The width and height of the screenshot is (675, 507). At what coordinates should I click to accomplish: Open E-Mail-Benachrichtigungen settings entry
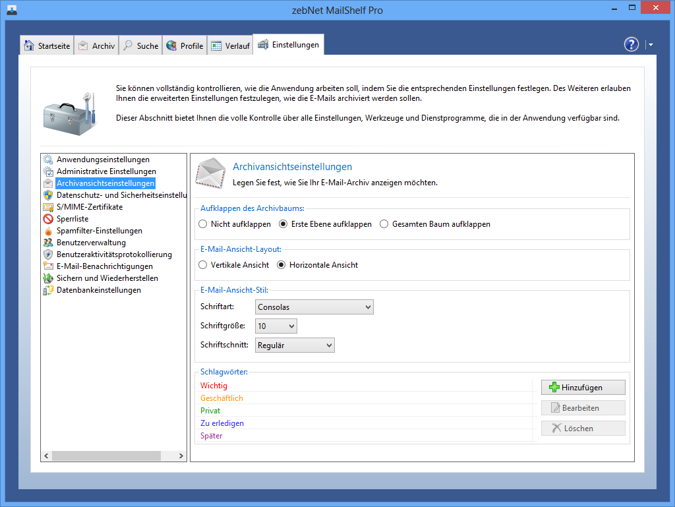(105, 266)
